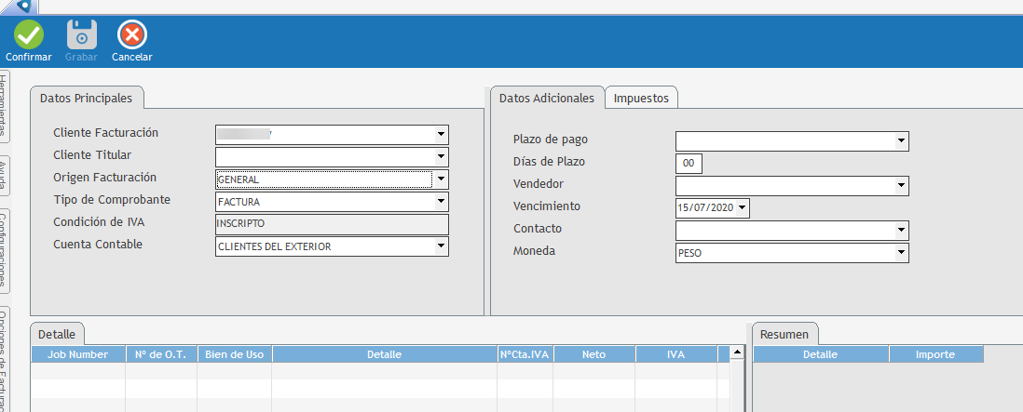The height and width of the screenshot is (412, 1023).
Task: Change the Moneda PESO dropdown
Action: (900, 253)
